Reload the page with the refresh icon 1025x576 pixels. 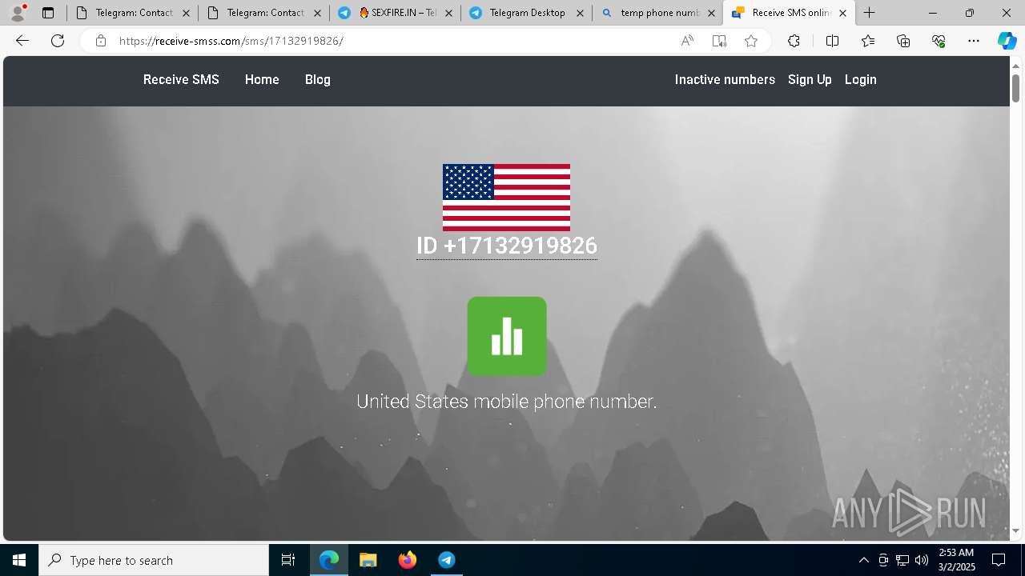point(58,41)
